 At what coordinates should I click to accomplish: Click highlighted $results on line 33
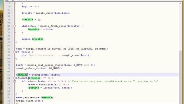click(x=28, y=20)
